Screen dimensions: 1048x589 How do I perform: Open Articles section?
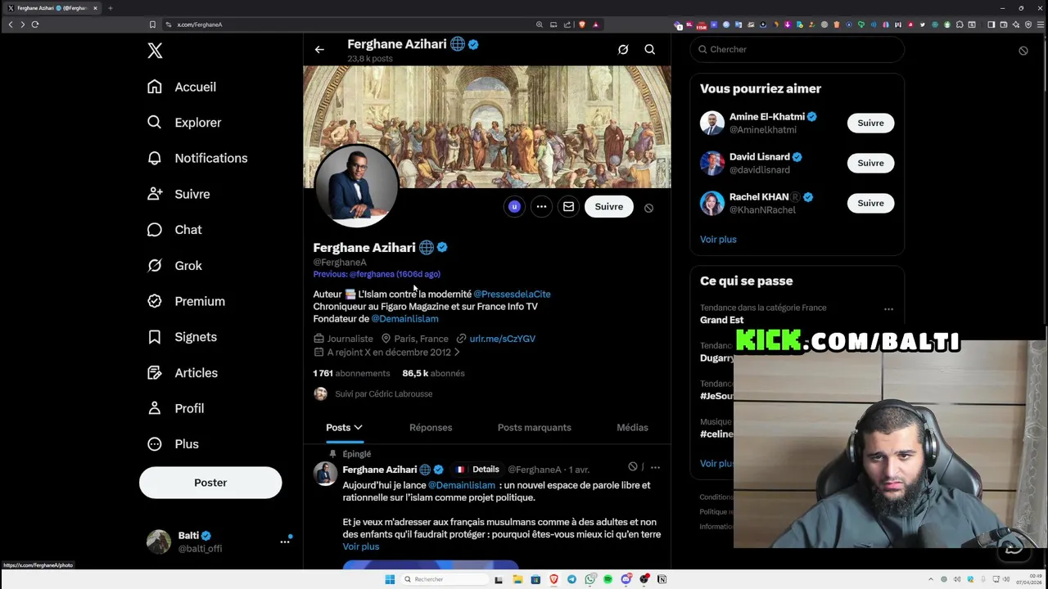(x=183, y=373)
